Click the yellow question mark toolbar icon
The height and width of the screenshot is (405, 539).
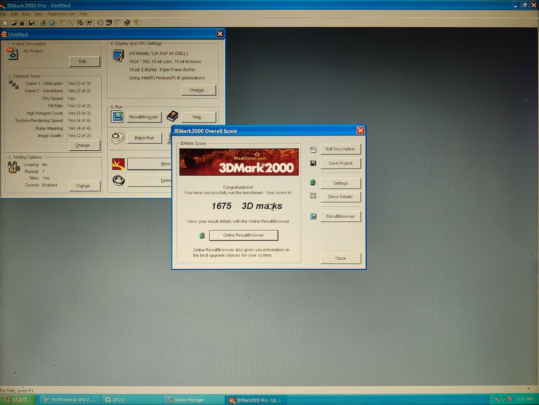pyautogui.click(x=136, y=23)
